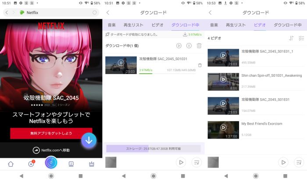Tap the home icon in the left screen bottom bar
The image size is (307, 182).
coord(11,164)
